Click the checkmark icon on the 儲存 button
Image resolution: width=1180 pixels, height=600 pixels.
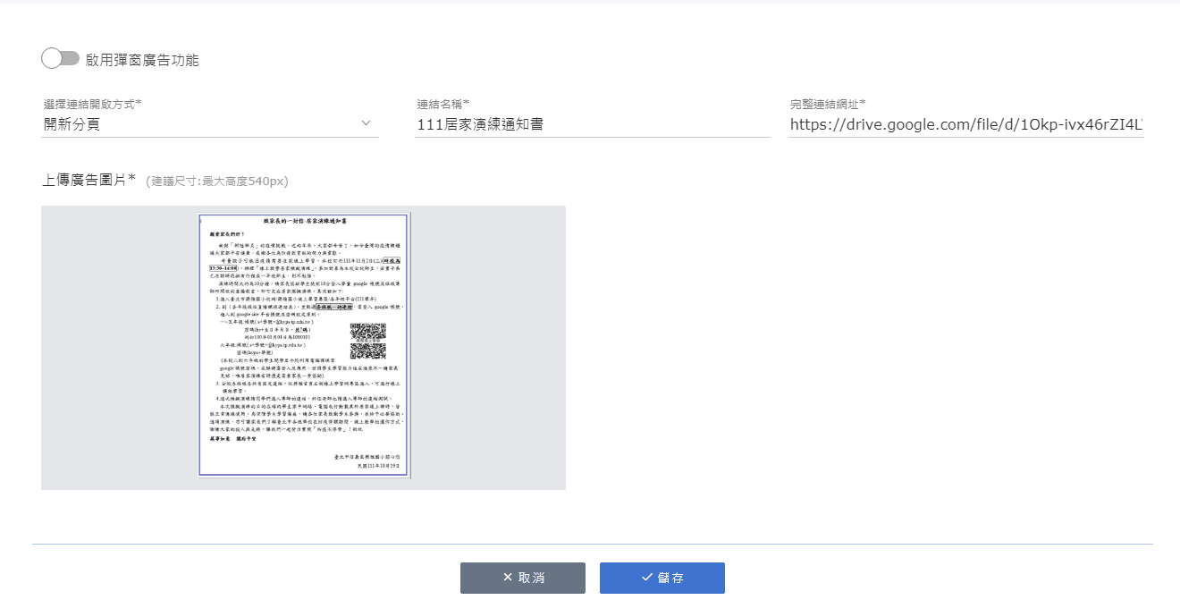646,578
